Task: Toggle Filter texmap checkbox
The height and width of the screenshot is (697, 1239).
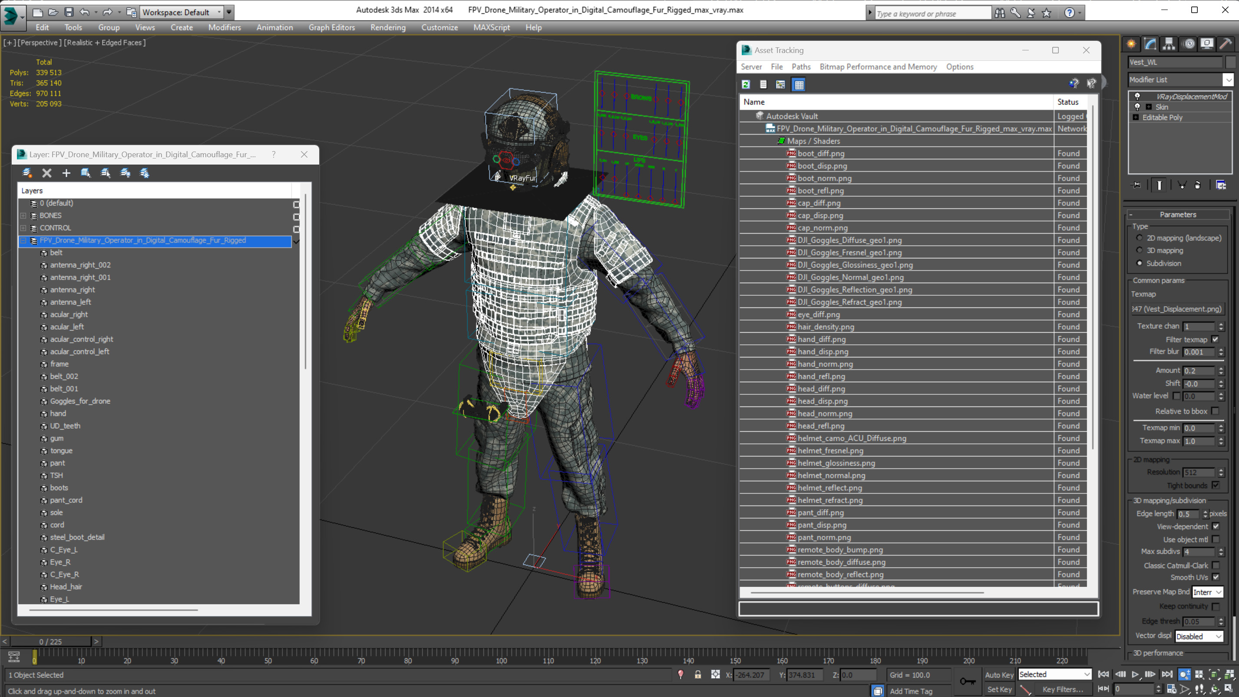Action: 1216,339
